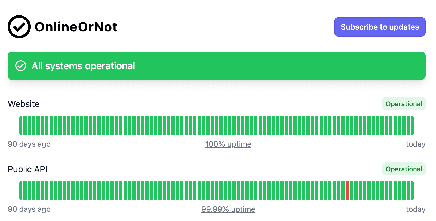Open the 99.99% uptime details for Public API
436x221 pixels.
228,209
